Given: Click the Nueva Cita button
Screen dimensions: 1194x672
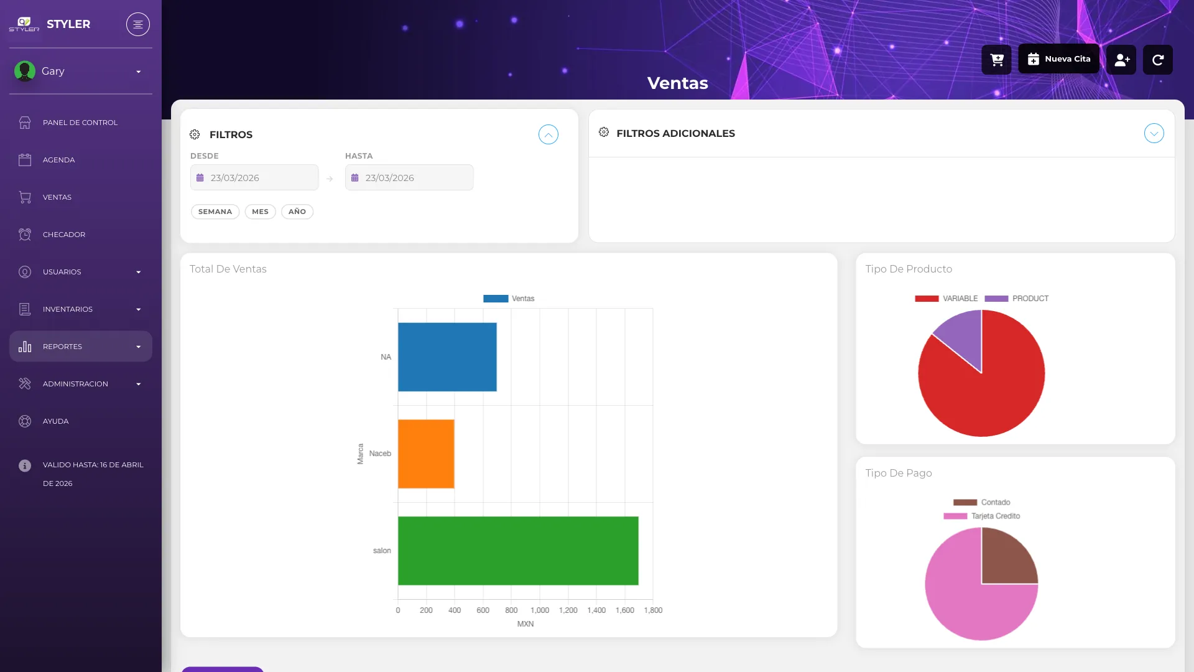Looking at the screenshot, I should point(1058,59).
